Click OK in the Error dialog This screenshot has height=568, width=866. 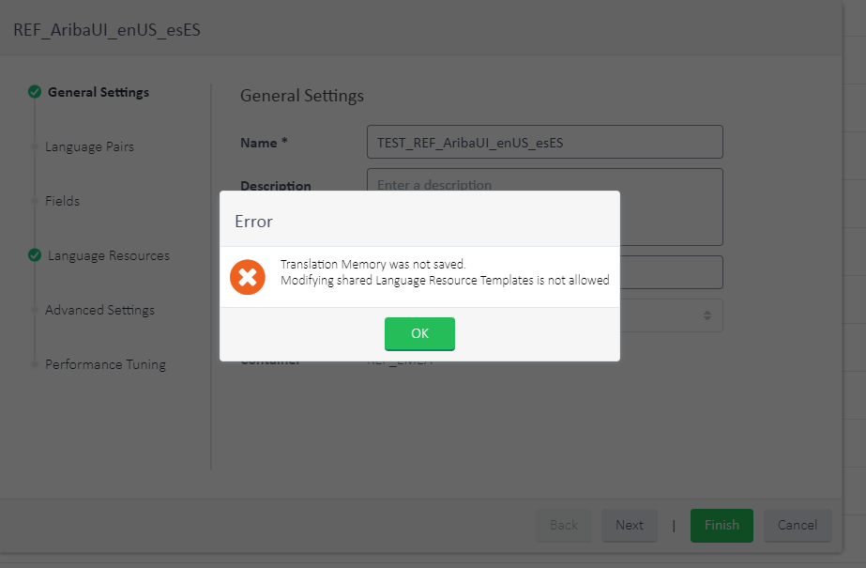click(419, 333)
